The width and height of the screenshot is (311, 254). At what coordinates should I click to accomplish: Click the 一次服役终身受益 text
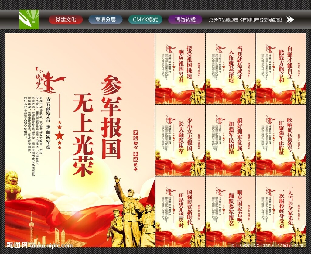[x=282, y=209]
